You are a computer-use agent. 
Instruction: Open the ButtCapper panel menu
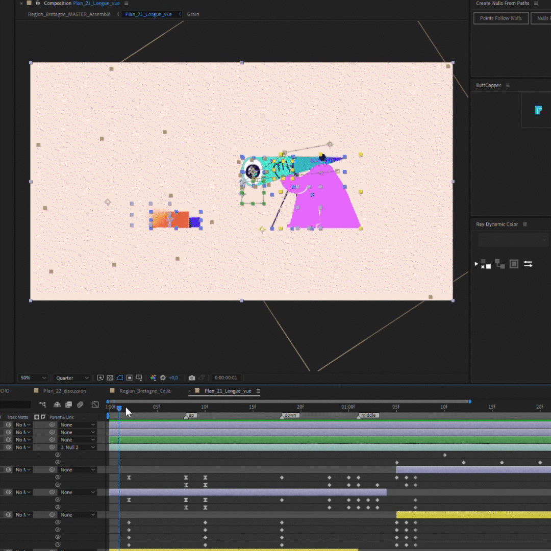pyautogui.click(x=508, y=85)
